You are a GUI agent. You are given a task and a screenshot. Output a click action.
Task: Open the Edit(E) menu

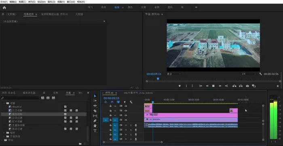(13, 2)
